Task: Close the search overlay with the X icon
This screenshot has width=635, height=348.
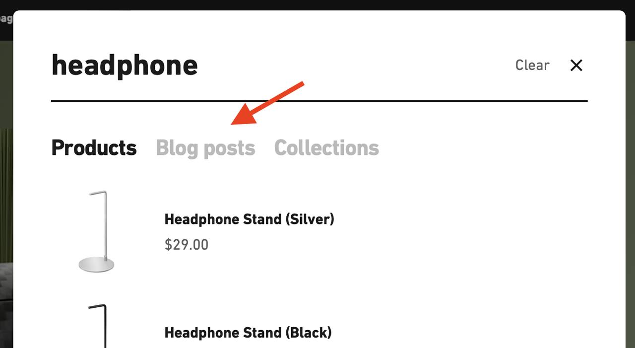Action: point(576,65)
